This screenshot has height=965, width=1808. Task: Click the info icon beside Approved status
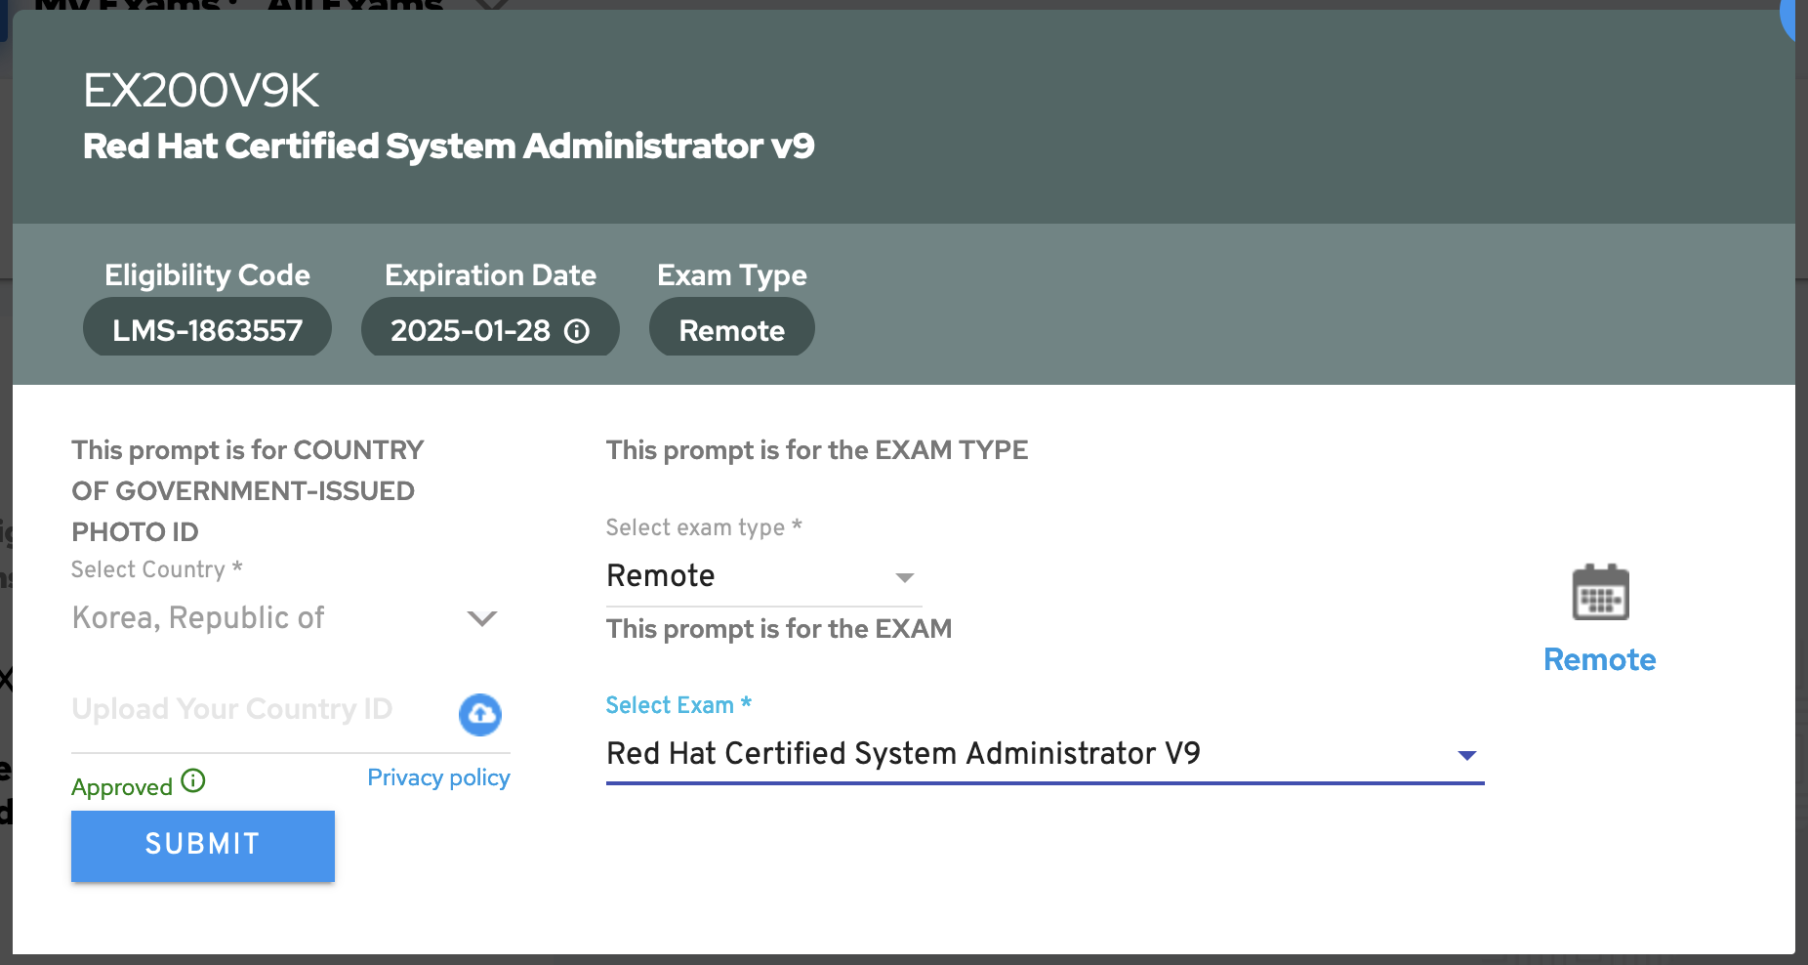[x=193, y=780]
